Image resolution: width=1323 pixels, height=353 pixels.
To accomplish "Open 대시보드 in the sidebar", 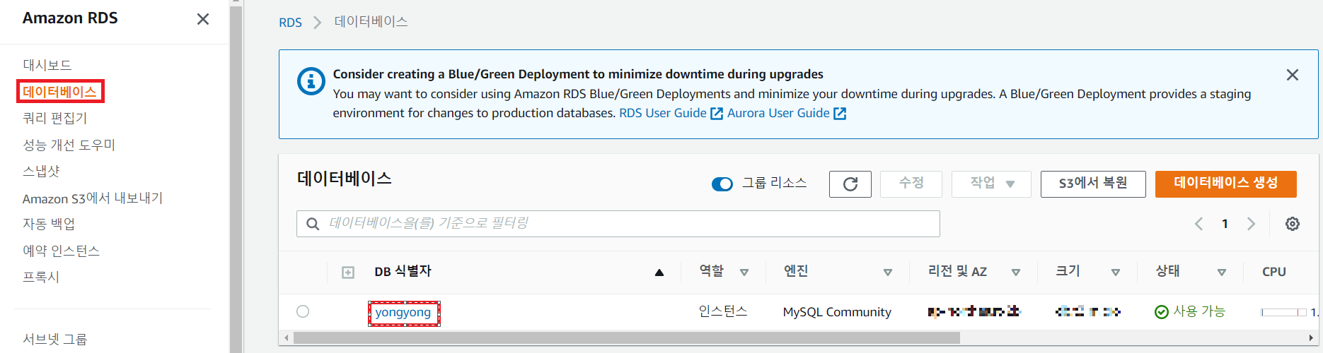I will click(x=47, y=65).
